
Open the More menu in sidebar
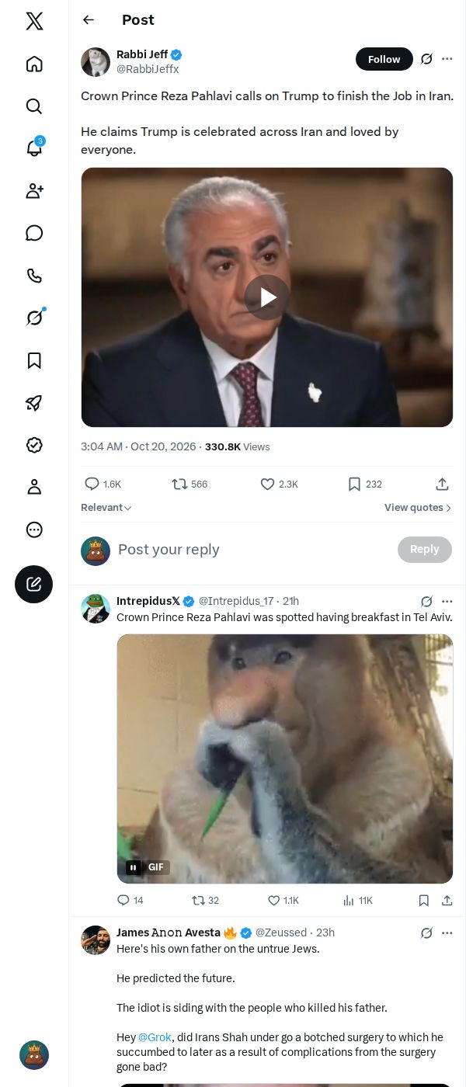34,530
